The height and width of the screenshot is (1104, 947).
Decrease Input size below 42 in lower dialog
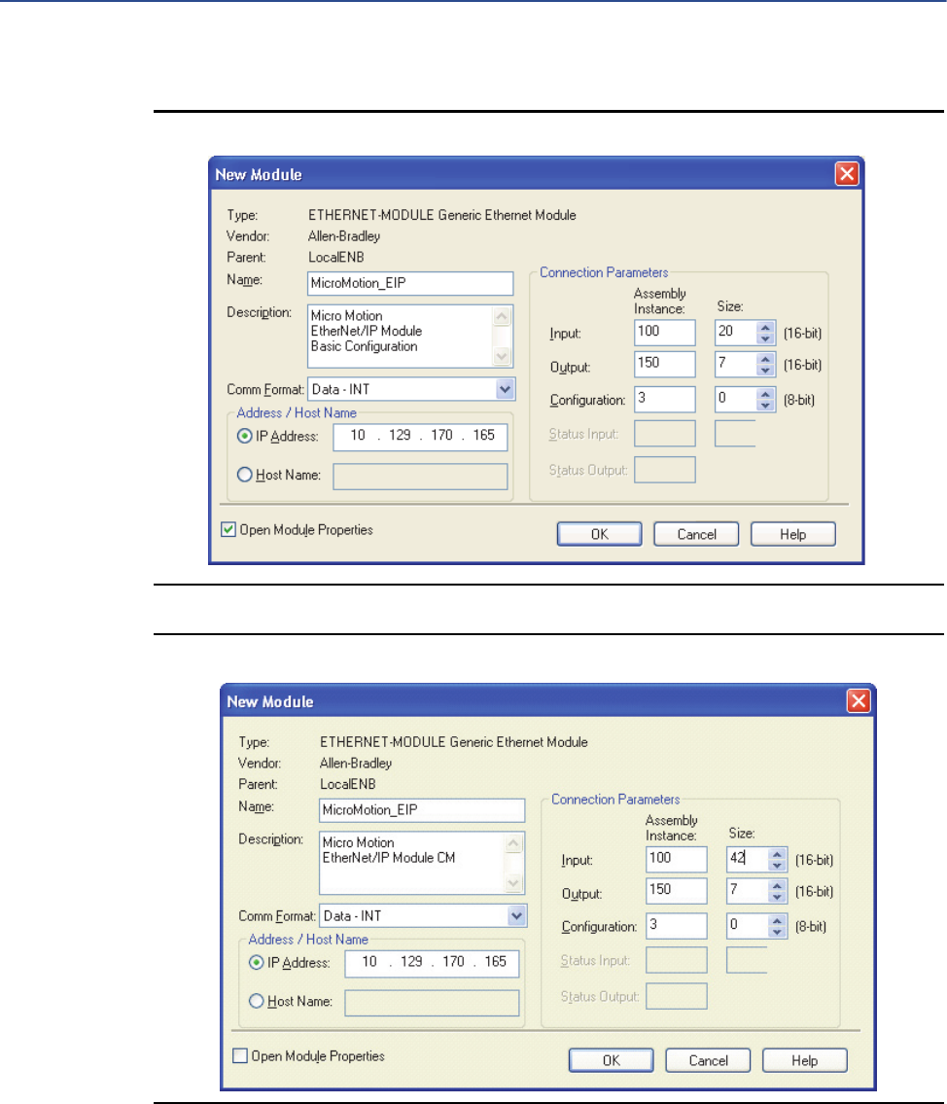tap(777, 866)
